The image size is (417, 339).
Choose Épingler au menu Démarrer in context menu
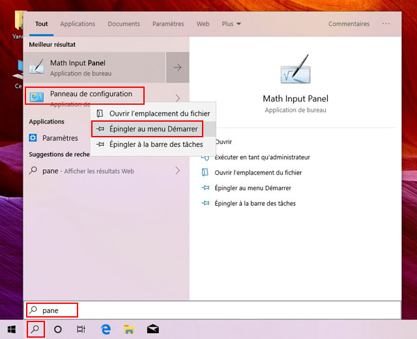(x=153, y=129)
